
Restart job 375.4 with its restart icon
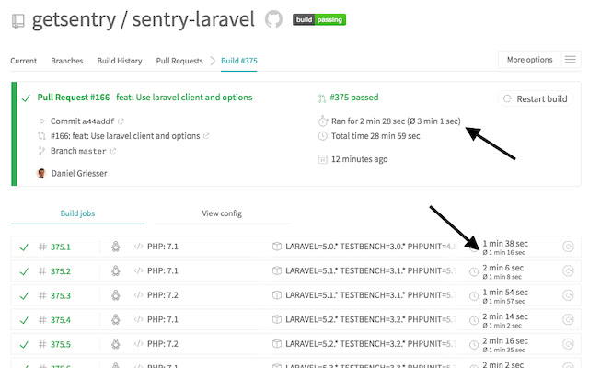click(568, 319)
